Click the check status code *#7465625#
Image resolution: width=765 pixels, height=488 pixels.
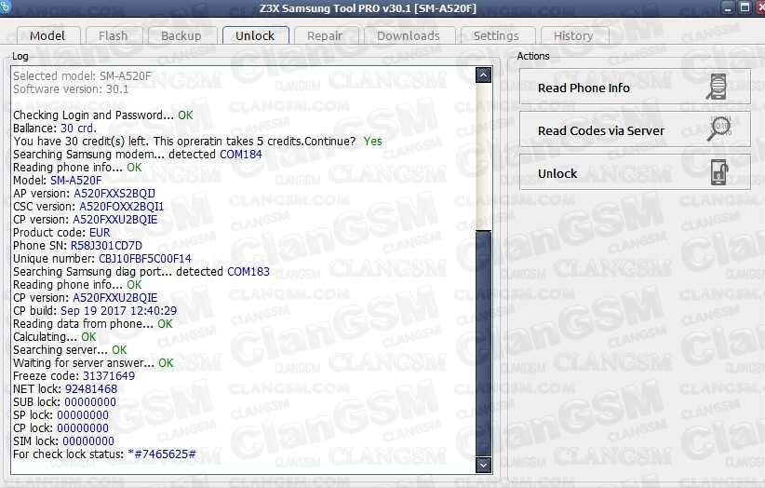pos(162,454)
